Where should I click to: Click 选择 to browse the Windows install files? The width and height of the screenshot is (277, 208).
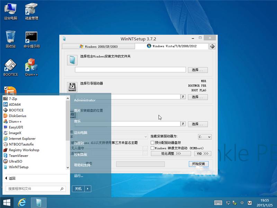tap(198, 70)
